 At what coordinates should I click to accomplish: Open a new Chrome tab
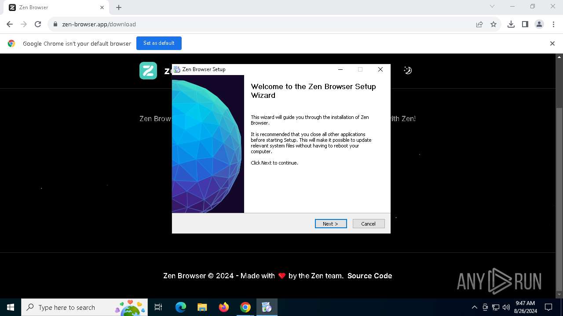119,7
